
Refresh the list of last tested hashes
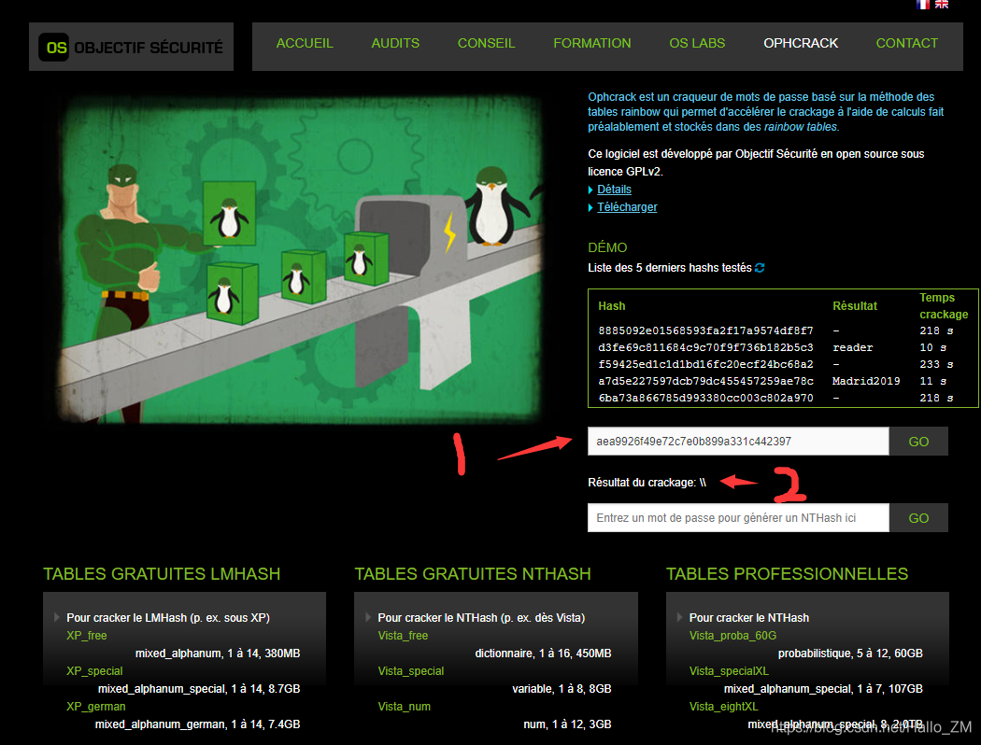pyautogui.click(x=760, y=268)
